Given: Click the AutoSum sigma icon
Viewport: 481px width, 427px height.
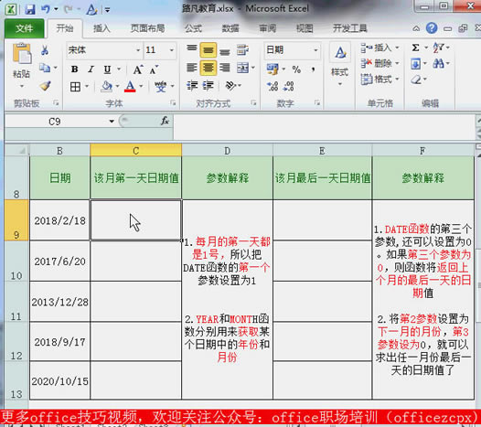Looking at the screenshot, I should tap(415, 48).
